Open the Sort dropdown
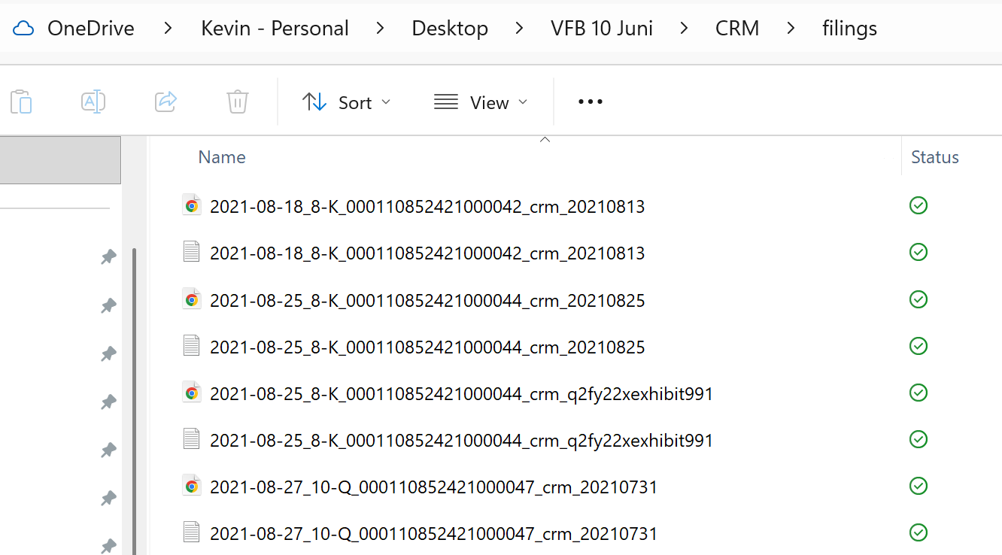1002x555 pixels. click(x=347, y=102)
